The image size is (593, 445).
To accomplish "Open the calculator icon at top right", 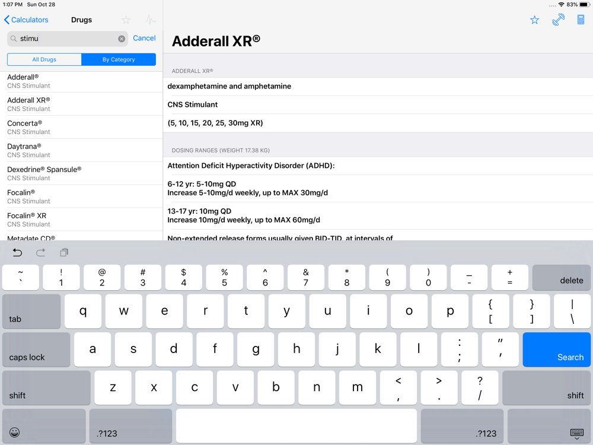I will 581,20.
